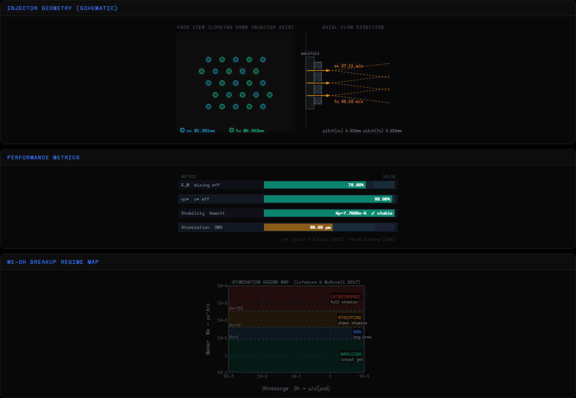This screenshot has width=576, height=398.
Task: Click the 'shear atomise' description text
Action: point(353,323)
